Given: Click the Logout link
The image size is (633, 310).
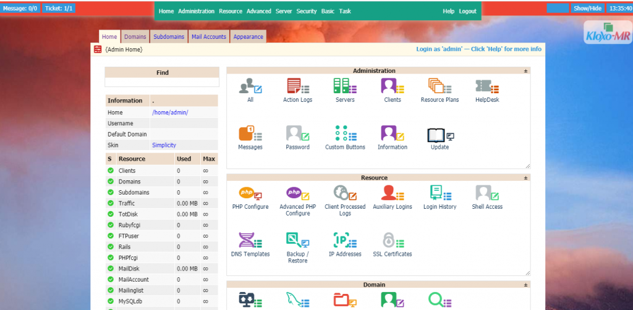Looking at the screenshot, I should [x=467, y=11].
